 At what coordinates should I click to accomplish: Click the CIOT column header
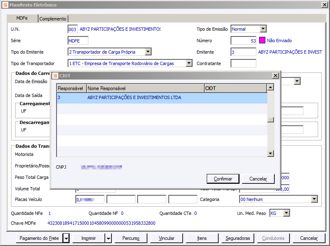coord(235,88)
